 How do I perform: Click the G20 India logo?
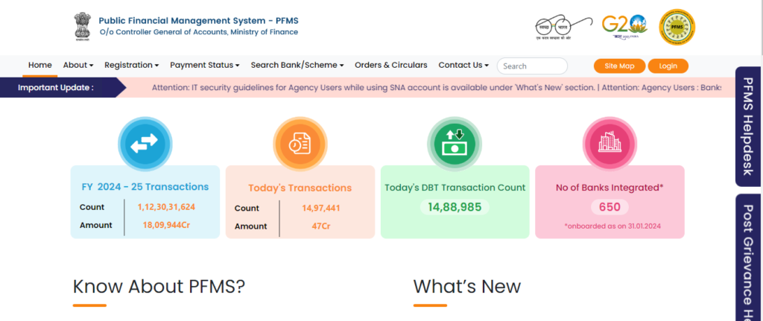[x=625, y=28]
